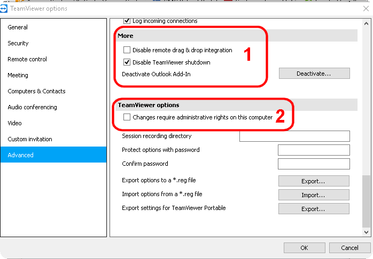
Task: Enable Disable remote drag & drop integration
Action: pyautogui.click(x=127, y=50)
